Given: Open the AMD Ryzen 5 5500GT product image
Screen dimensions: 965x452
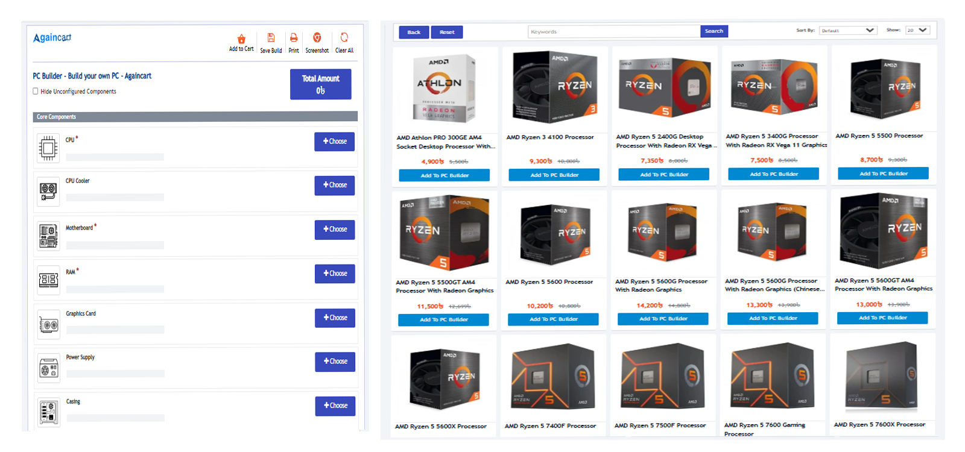Looking at the screenshot, I should pyautogui.click(x=445, y=232).
